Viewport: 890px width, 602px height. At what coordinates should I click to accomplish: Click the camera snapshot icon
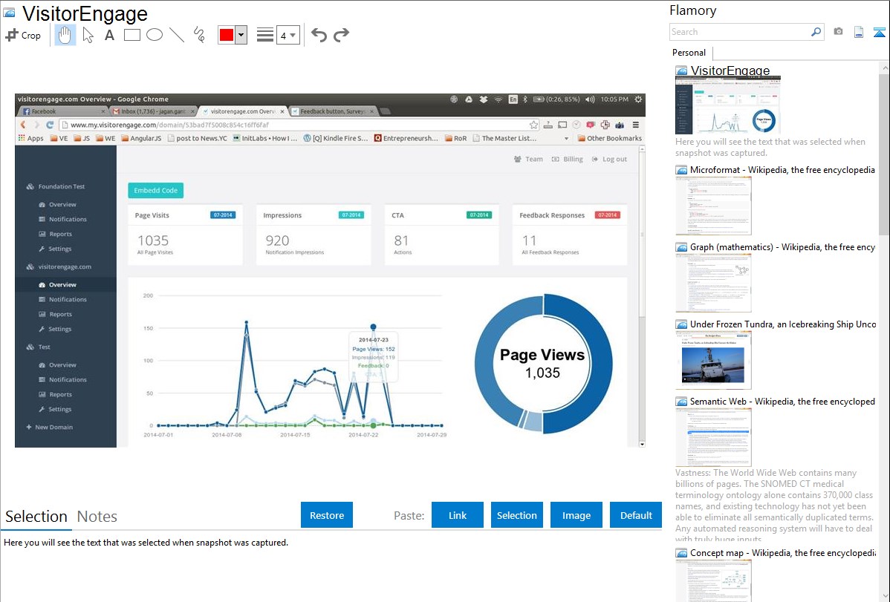[x=838, y=32]
